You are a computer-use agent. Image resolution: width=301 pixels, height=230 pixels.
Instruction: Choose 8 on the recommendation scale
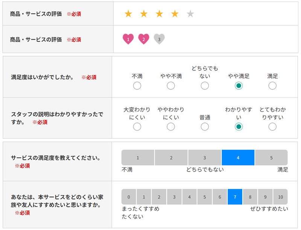[250, 197]
